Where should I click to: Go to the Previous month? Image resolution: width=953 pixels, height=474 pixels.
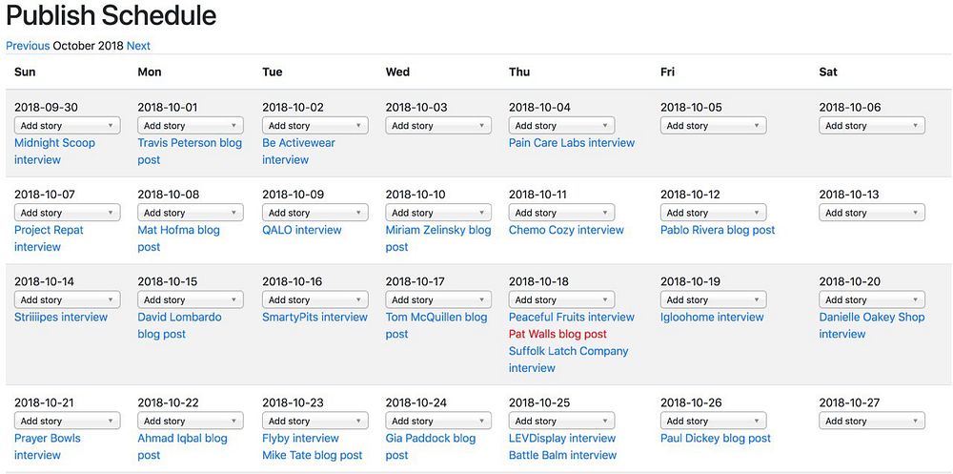[28, 46]
